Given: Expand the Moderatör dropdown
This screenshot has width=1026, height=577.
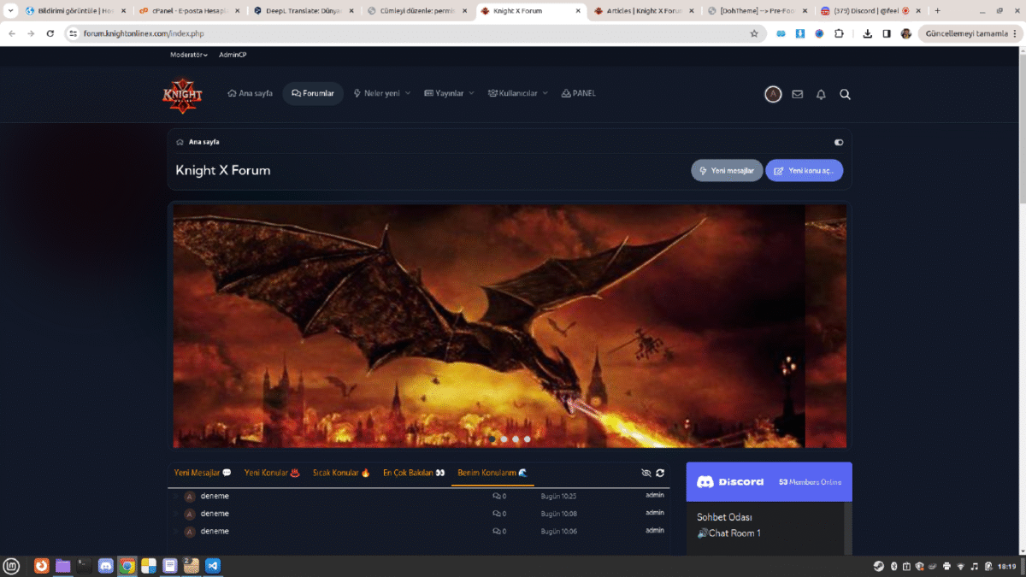Looking at the screenshot, I should 189,55.
